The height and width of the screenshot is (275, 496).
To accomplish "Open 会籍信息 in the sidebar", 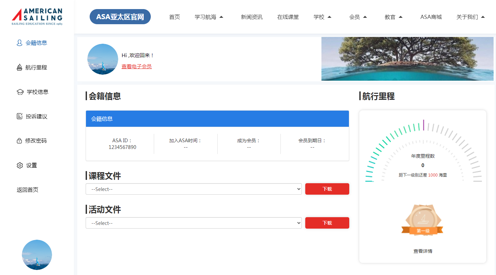I will pos(36,43).
